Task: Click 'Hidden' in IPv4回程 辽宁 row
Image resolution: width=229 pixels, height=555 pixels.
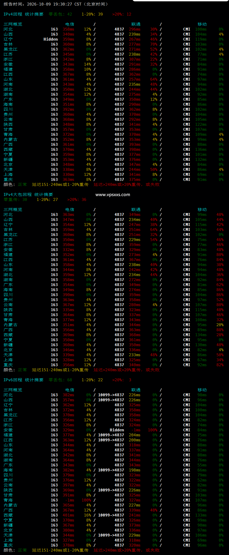Action: (x=50, y=39)
